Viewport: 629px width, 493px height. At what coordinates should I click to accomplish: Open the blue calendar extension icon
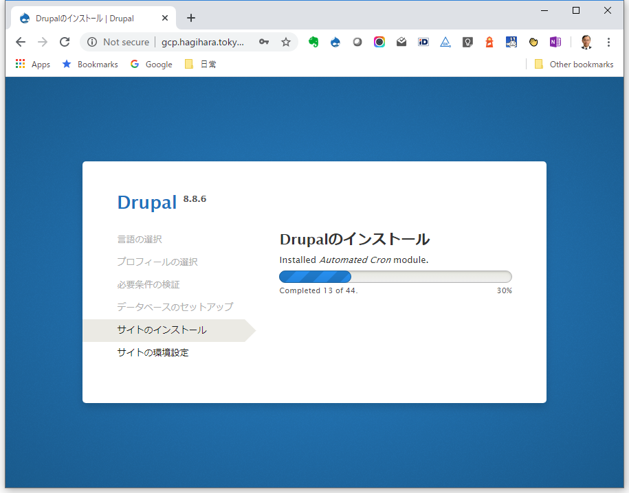pos(511,42)
